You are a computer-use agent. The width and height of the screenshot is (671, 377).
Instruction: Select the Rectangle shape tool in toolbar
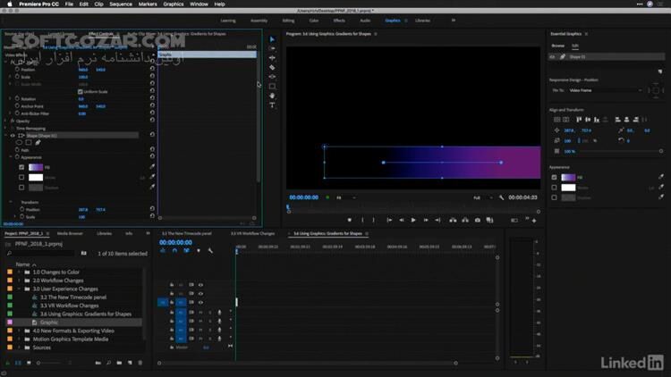(272, 87)
